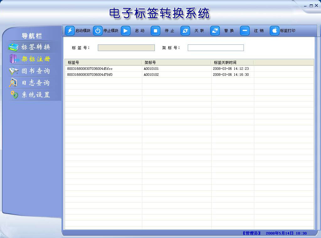Sort by 标签号 column header
The width and height of the screenshot is (321, 238).
(x=103, y=63)
